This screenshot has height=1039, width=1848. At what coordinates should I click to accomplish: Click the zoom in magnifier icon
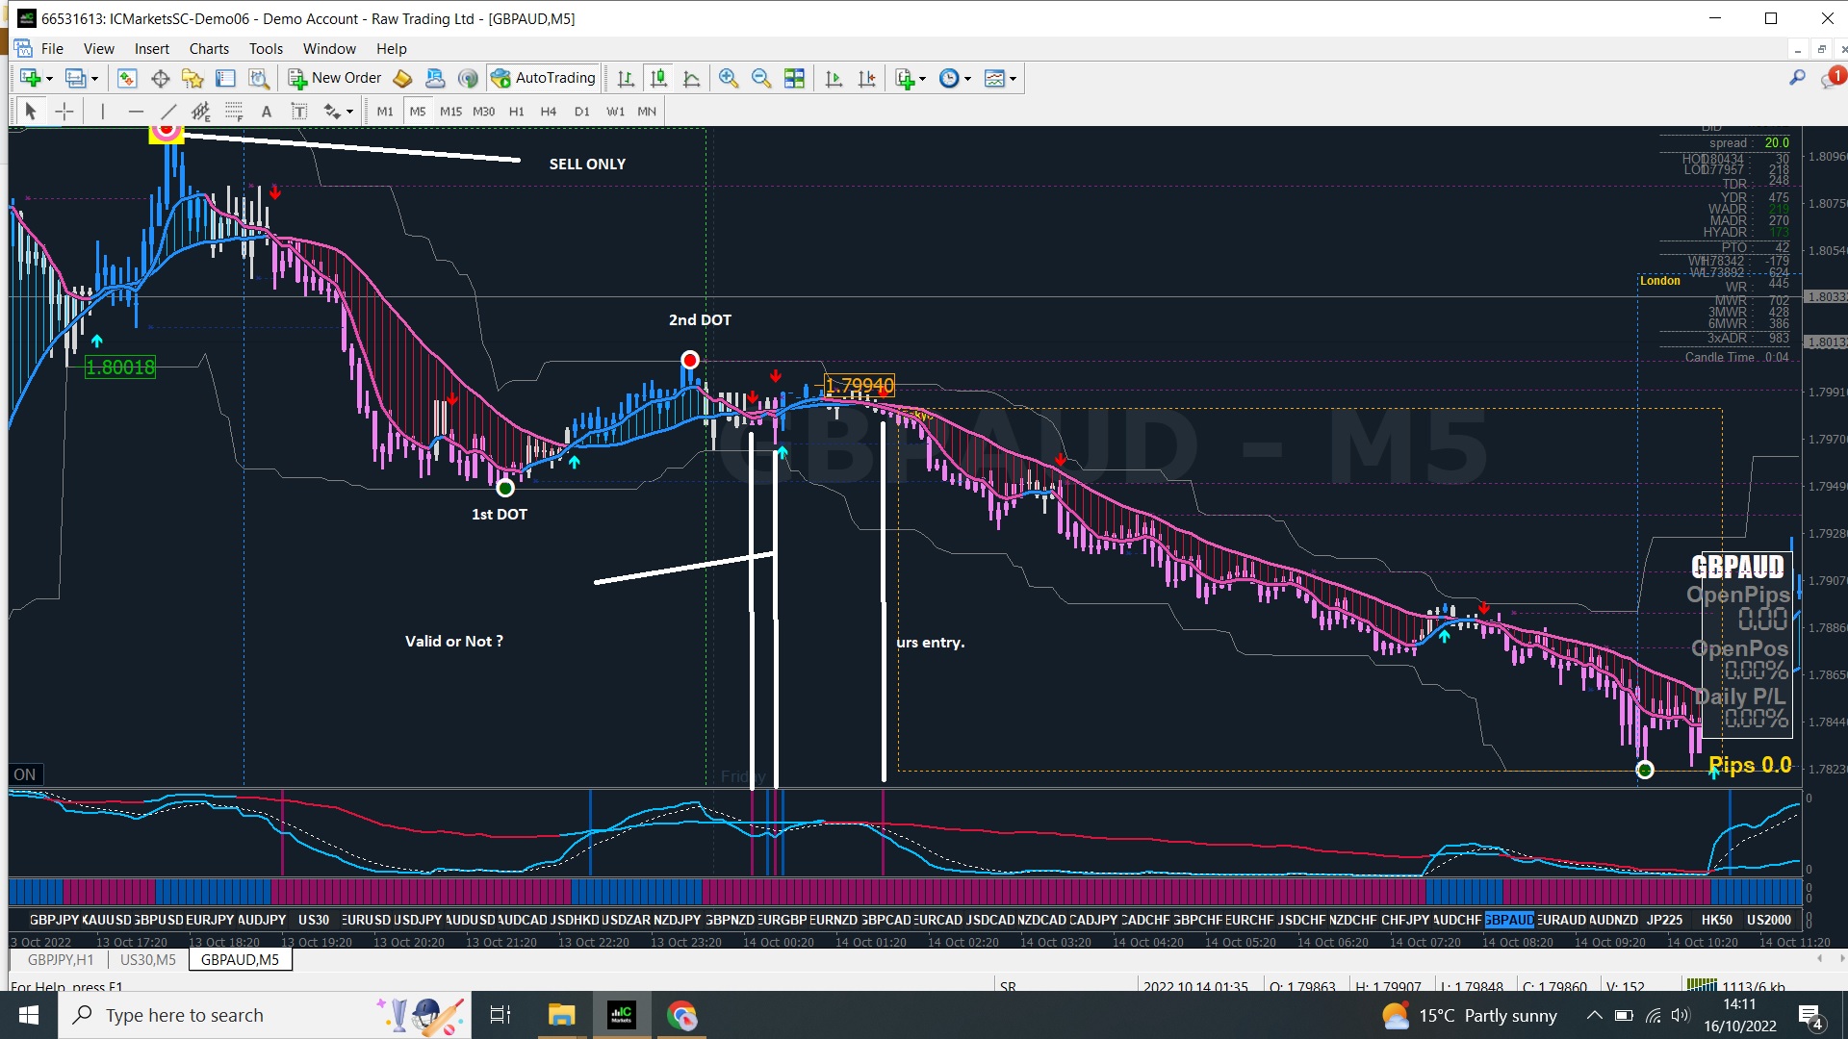(729, 79)
